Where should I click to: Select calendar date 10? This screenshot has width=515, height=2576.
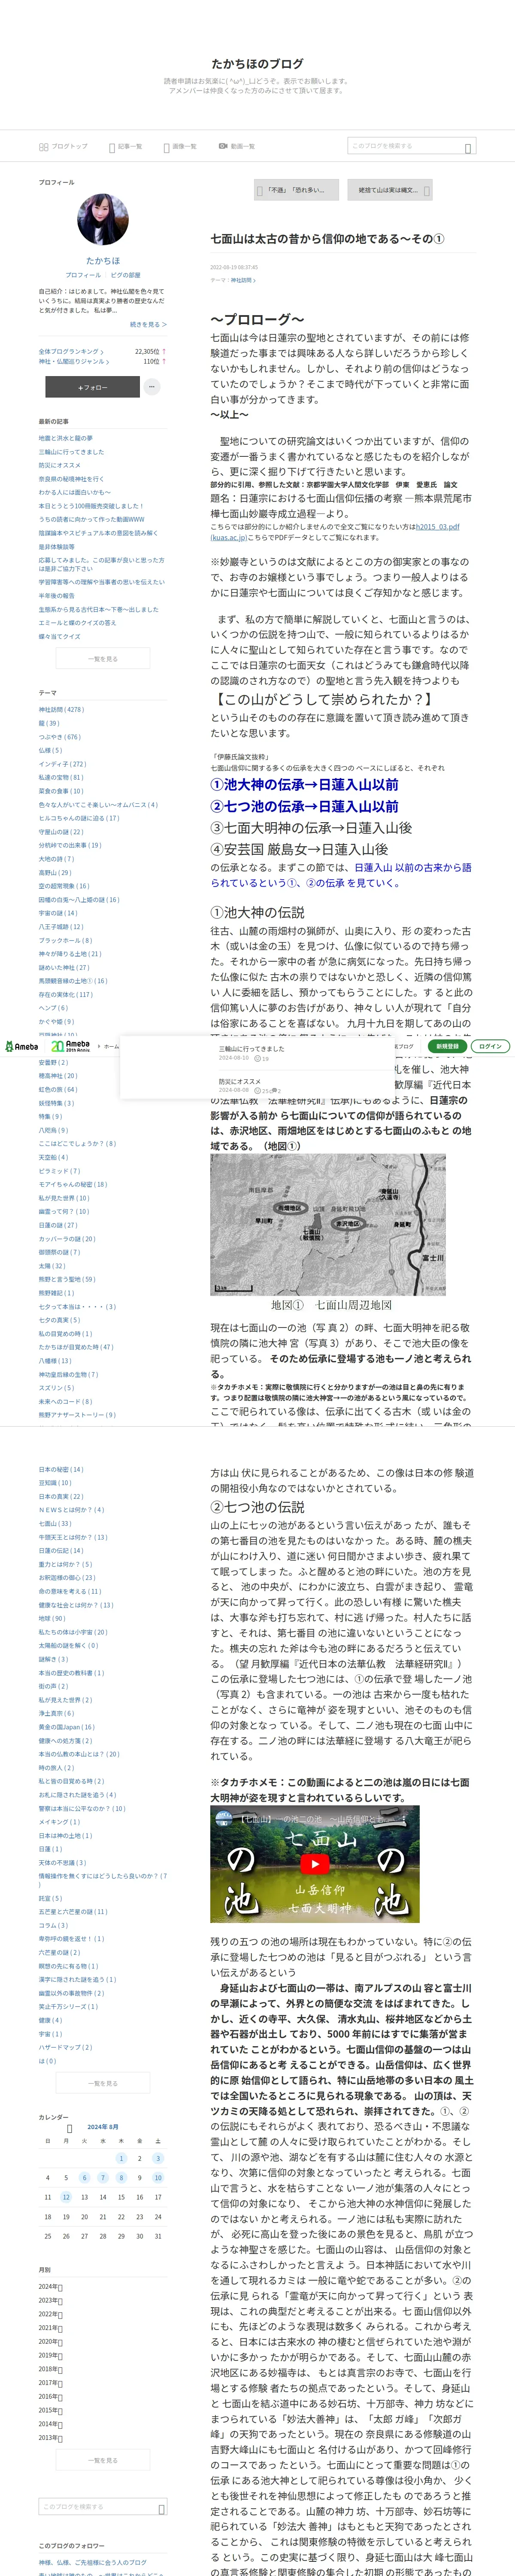coord(158,2177)
